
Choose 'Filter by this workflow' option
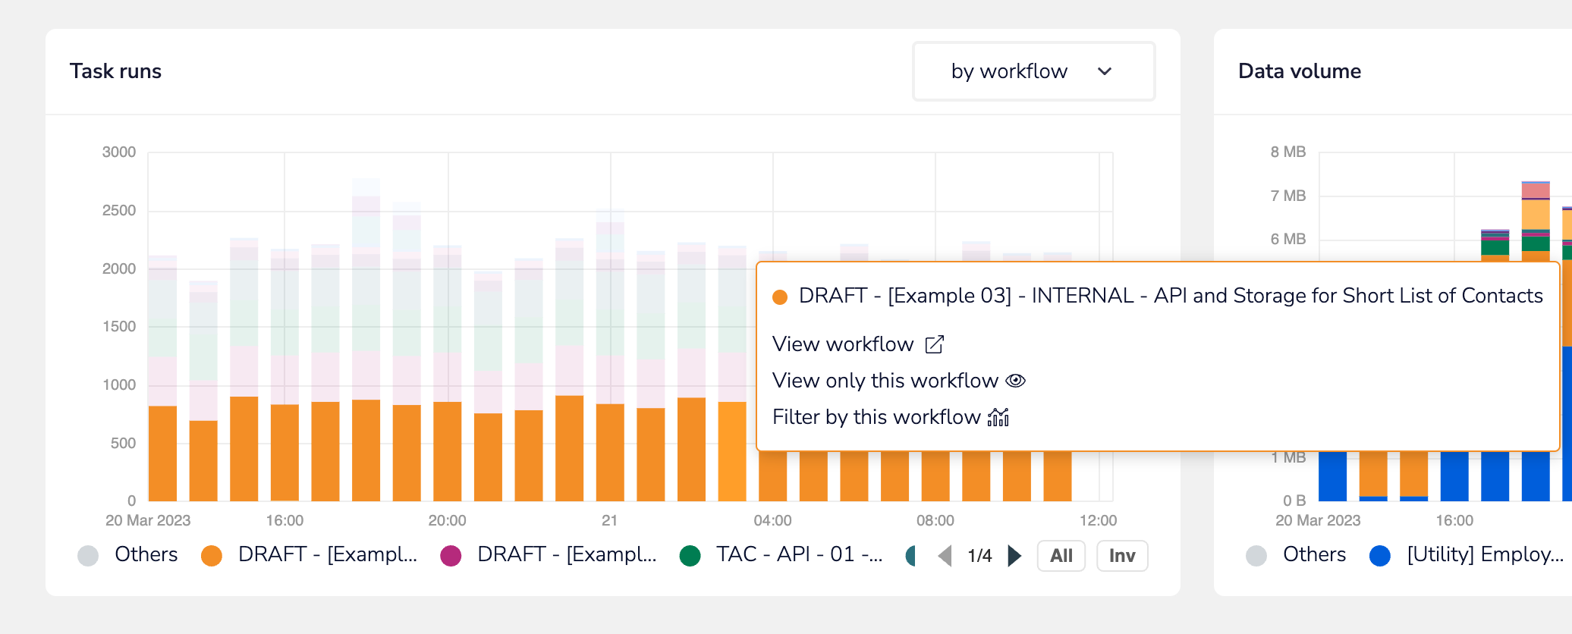(876, 417)
